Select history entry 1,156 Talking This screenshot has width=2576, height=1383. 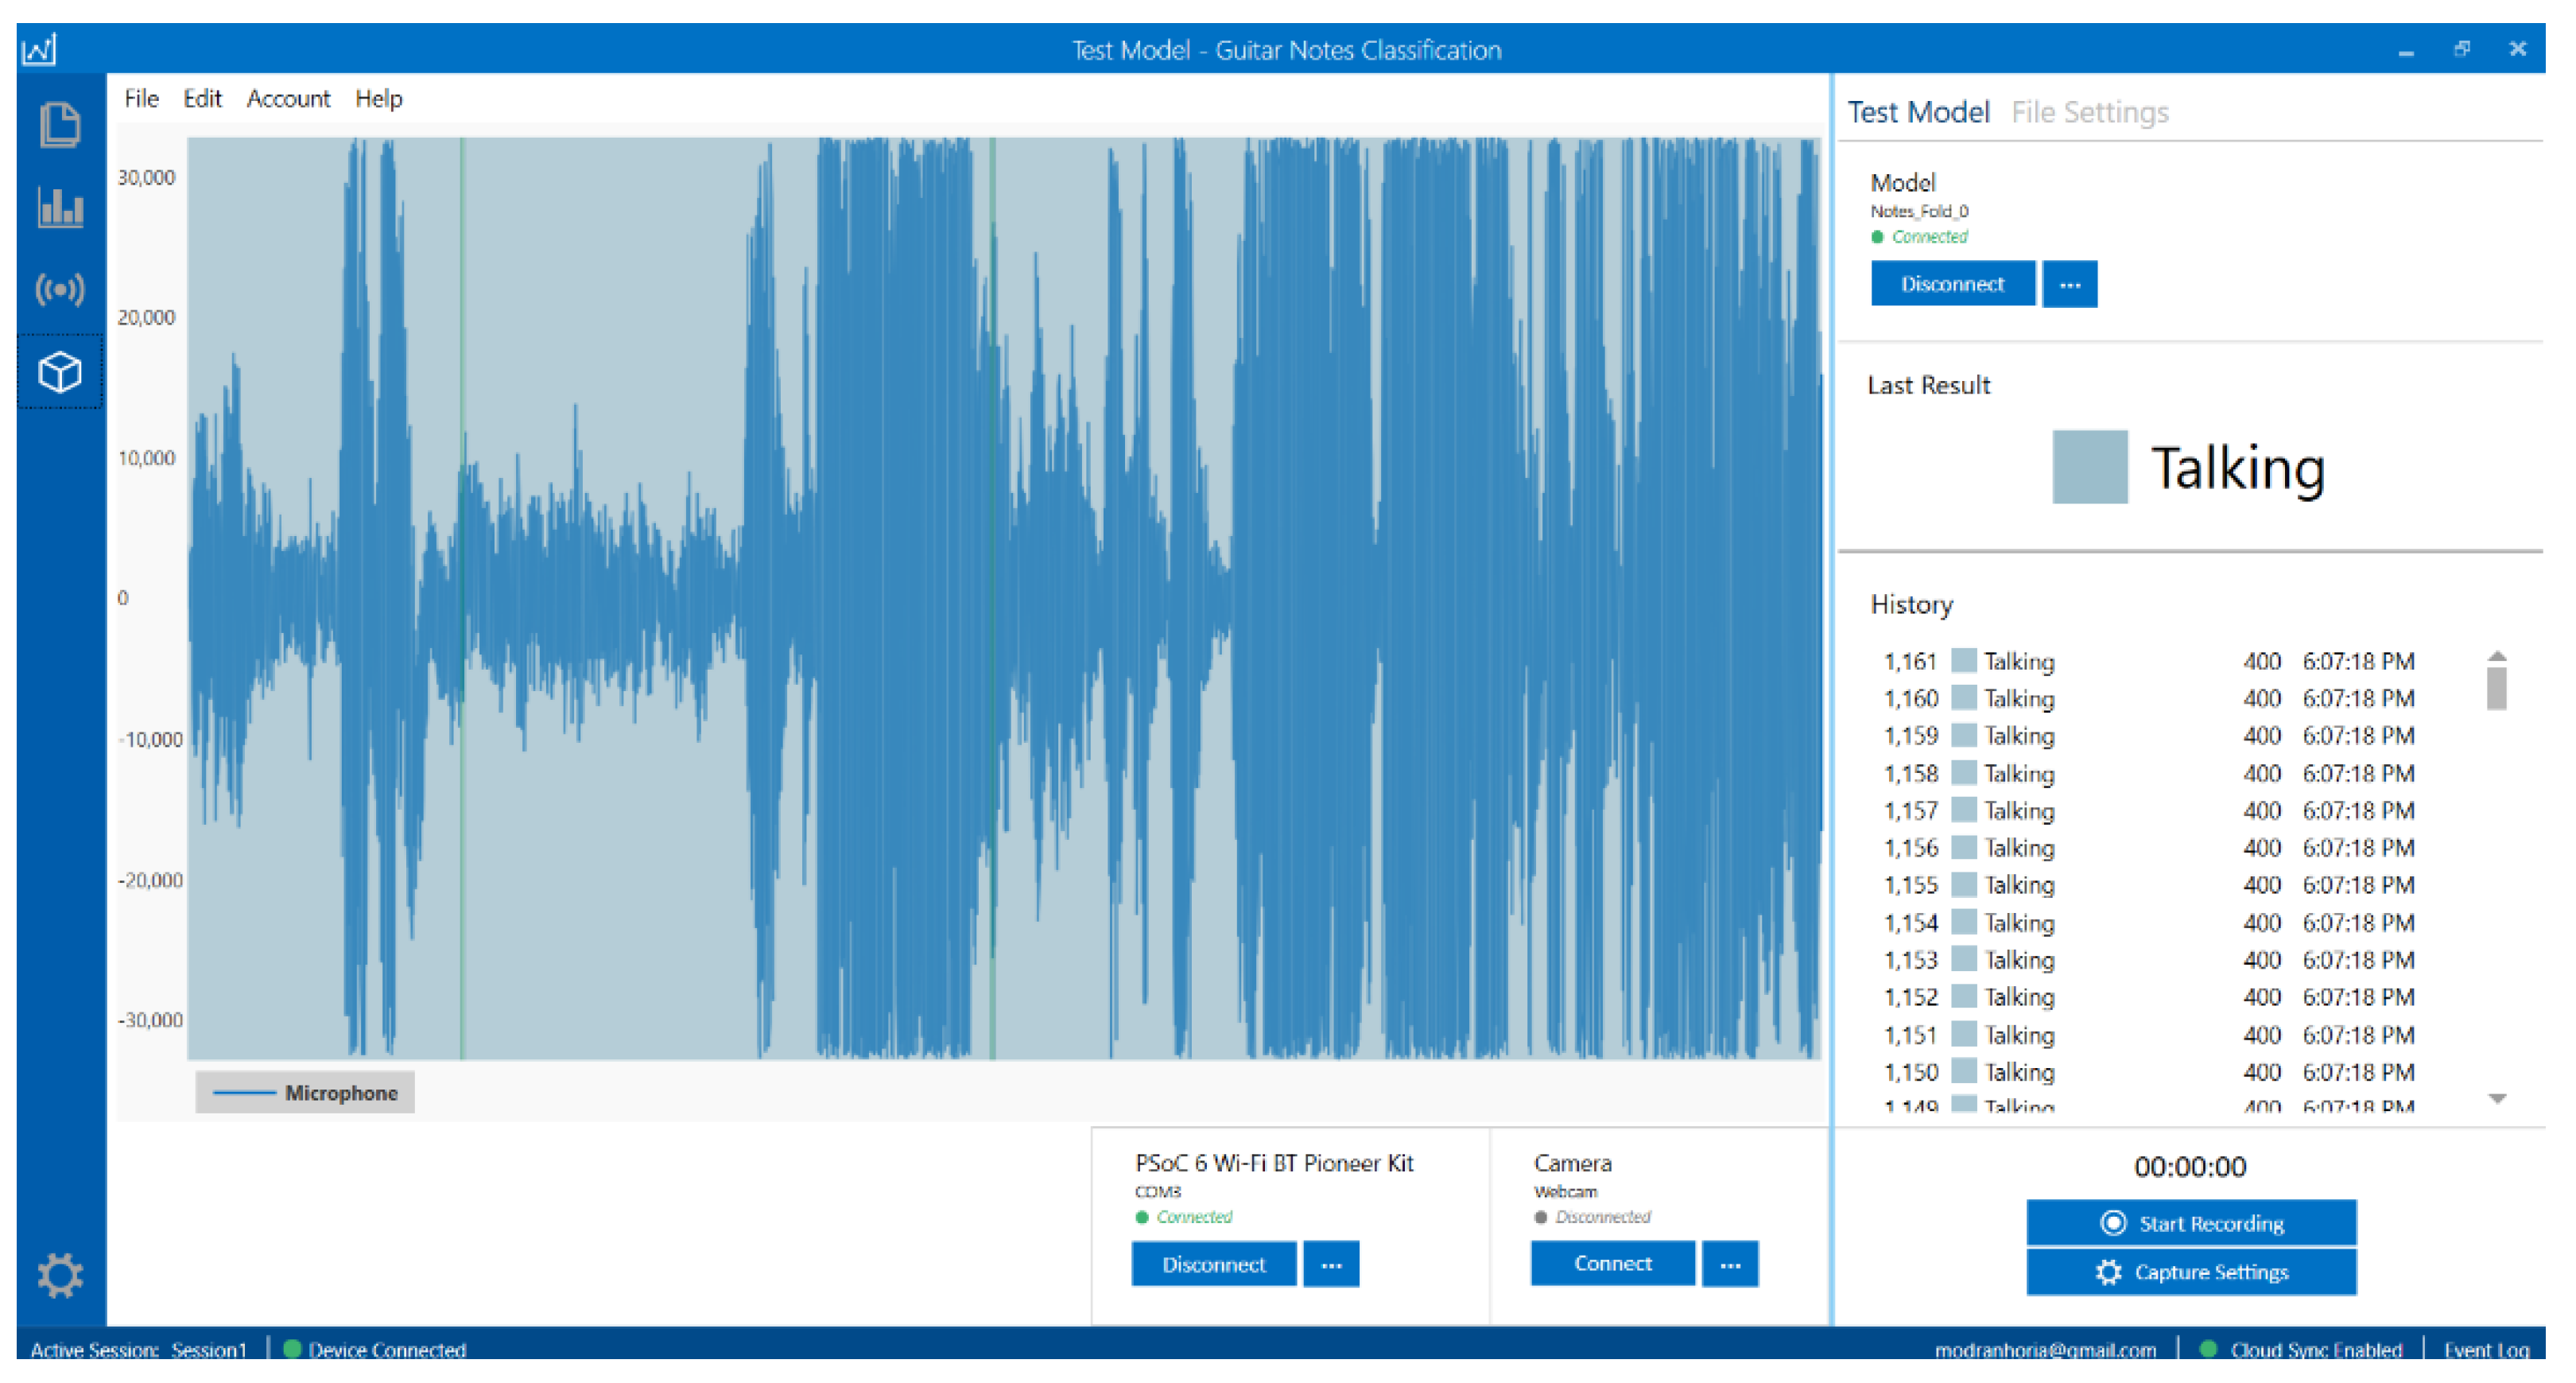click(x=2017, y=848)
